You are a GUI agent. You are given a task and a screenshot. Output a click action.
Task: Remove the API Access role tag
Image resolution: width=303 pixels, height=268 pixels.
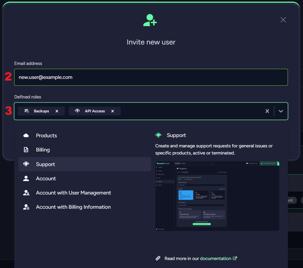113,111
